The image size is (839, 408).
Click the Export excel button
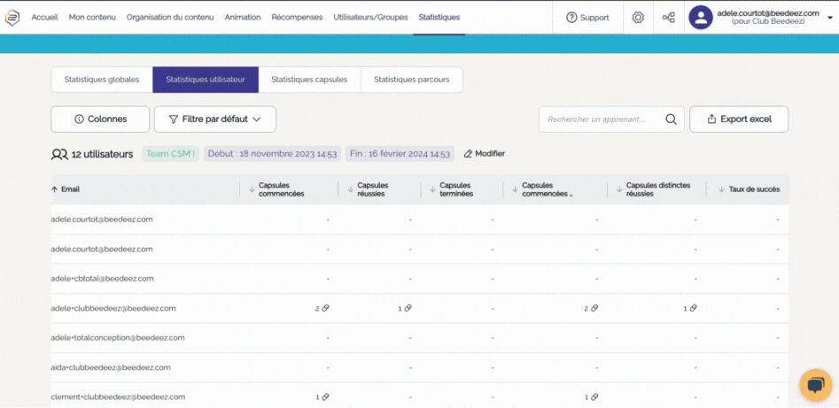tap(738, 119)
